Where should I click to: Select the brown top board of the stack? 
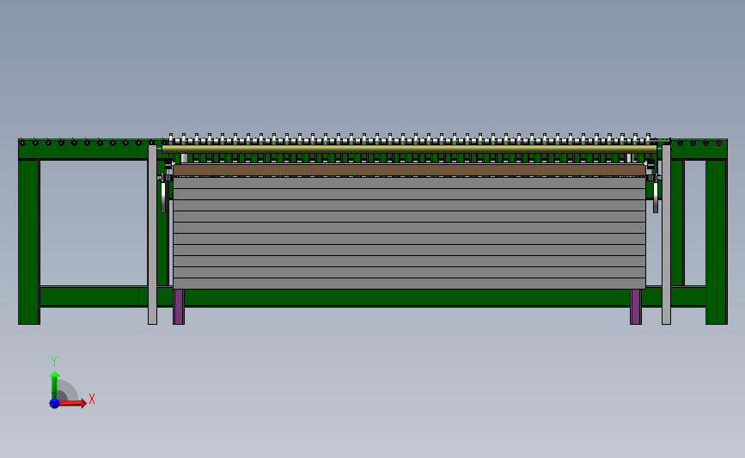pos(409,170)
